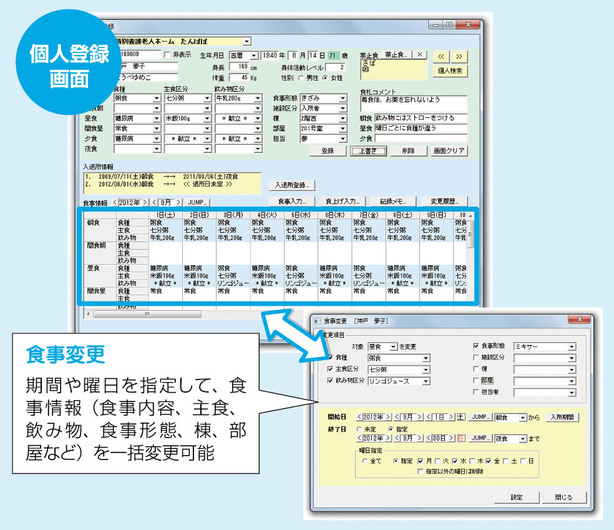Viewport: 614px width, 530px height.
Task: Click the 変更履歴 button
Action: point(444,202)
